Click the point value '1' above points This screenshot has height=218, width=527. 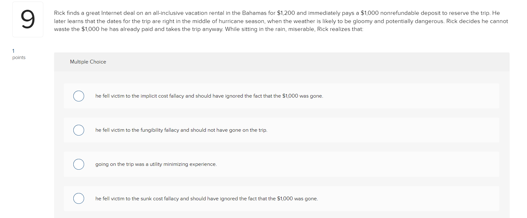[x=13, y=51]
